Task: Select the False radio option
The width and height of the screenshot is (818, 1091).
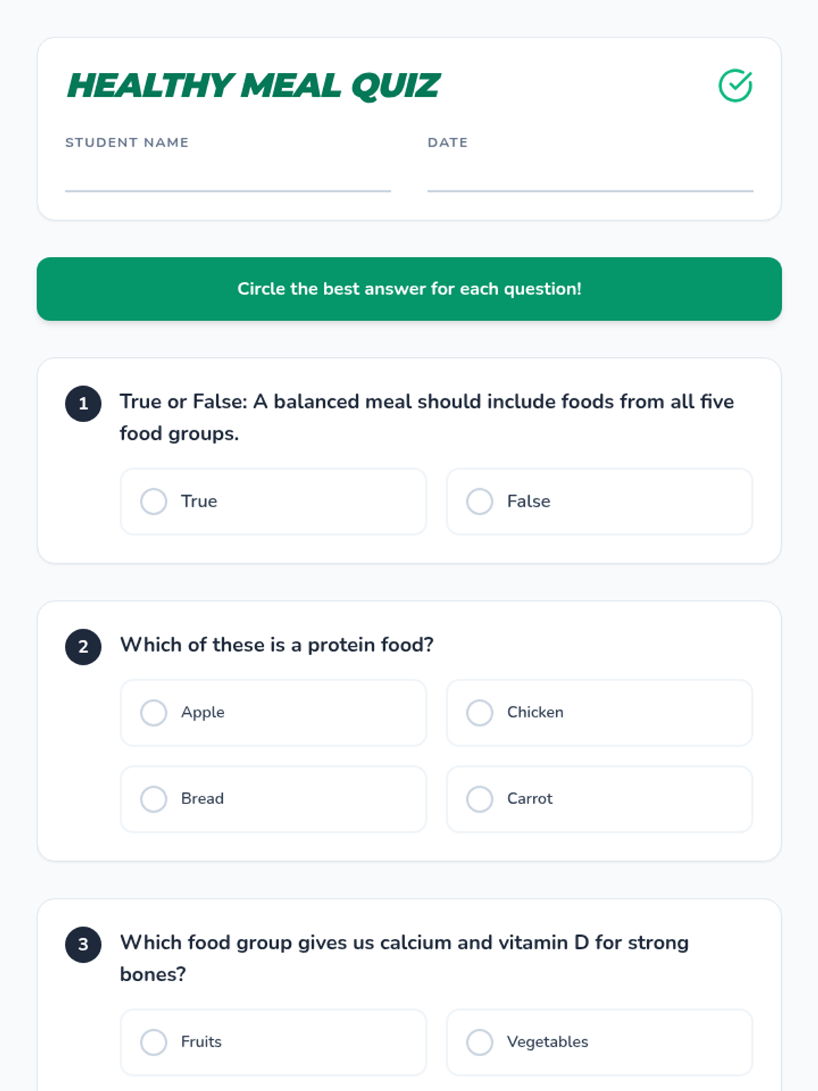Action: (480, 501)
